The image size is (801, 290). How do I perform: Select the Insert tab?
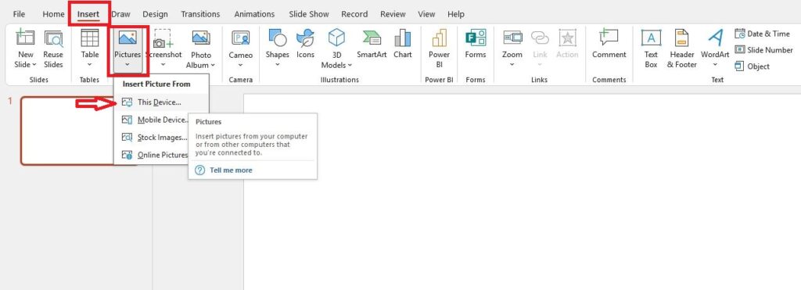point(88,14)
